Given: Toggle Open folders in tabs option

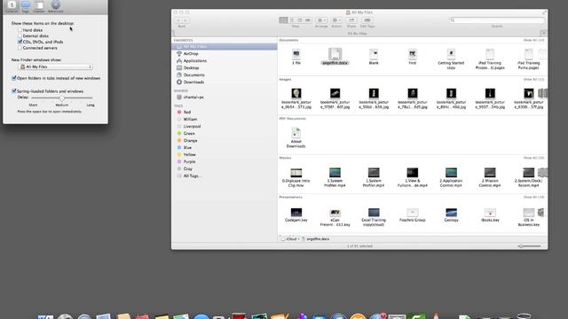Looking at the screenshot, I should [x=14, y=78].
